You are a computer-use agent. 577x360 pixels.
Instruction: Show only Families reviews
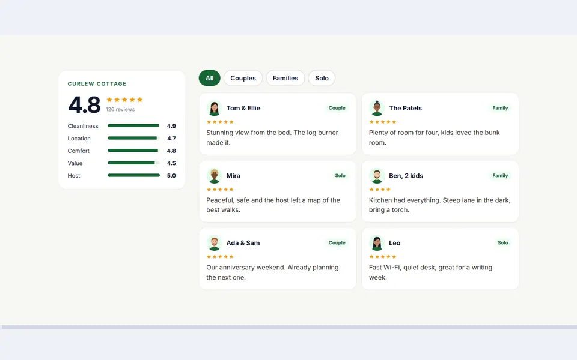point(285,78)
